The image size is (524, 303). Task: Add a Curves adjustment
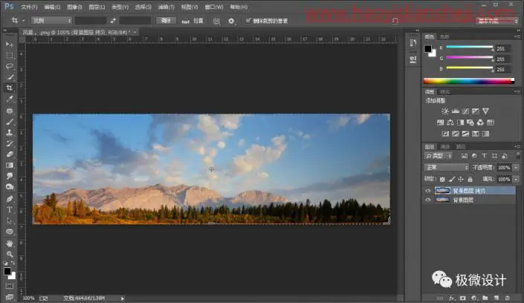point(465,111)
